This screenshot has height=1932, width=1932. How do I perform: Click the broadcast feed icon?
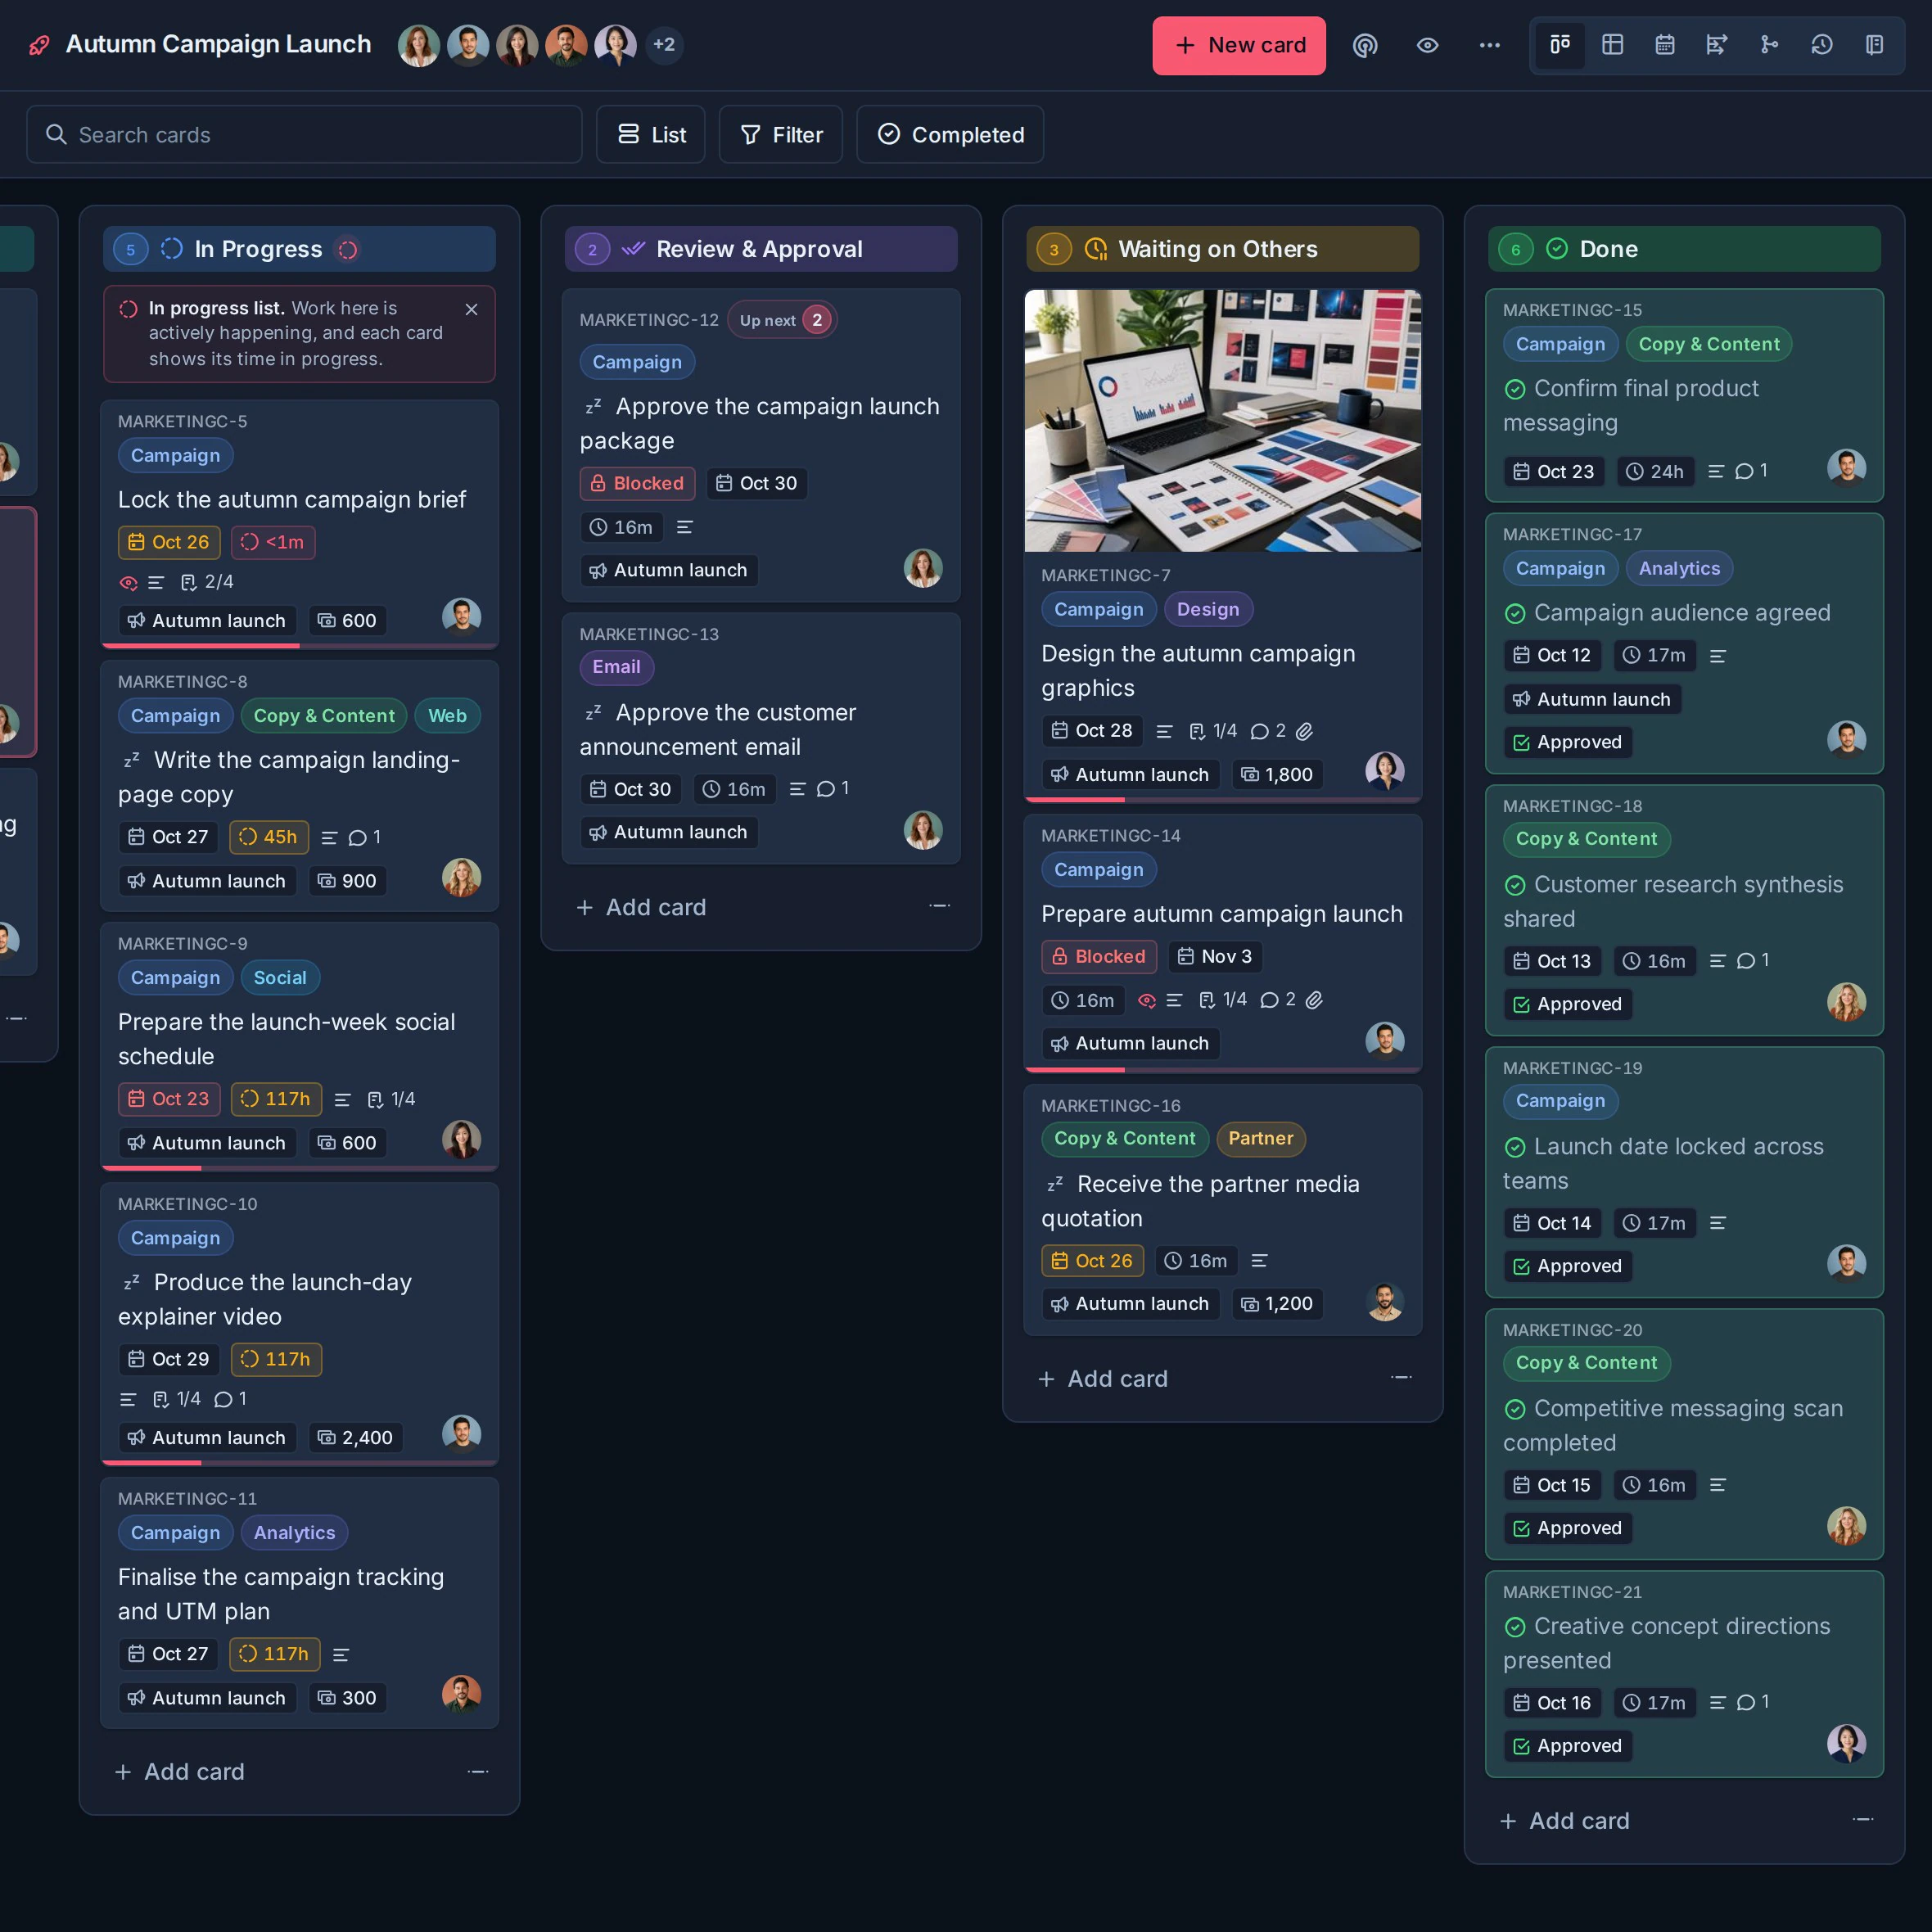tap(1365, 45)
